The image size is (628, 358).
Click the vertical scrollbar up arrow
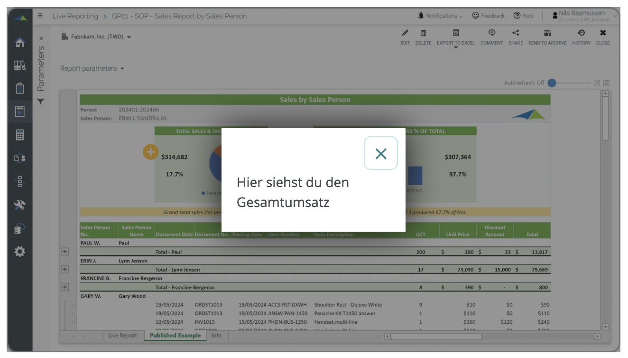(605, 94)
